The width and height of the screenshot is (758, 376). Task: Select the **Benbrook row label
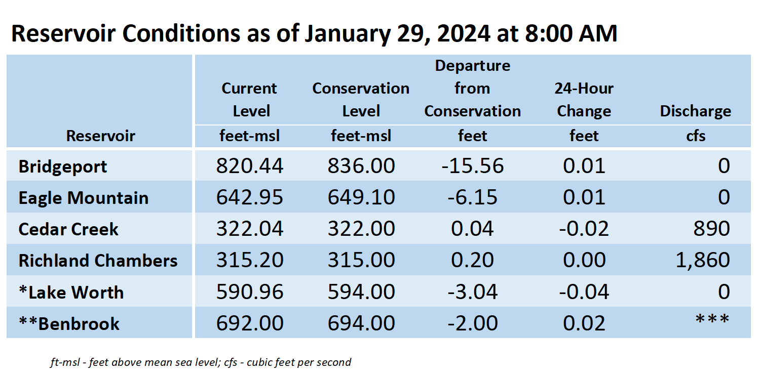(69, 323)
